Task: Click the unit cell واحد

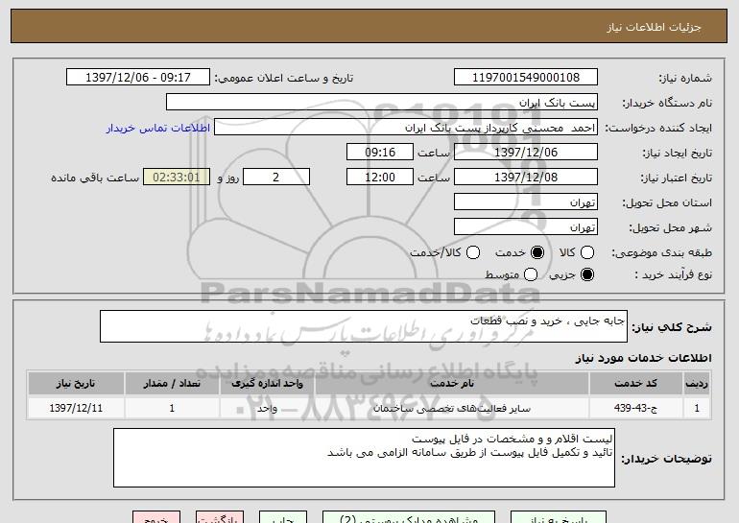Action: 267,408
